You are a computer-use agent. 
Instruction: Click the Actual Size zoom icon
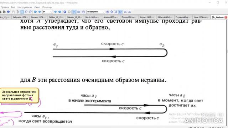tap(112, 12)
